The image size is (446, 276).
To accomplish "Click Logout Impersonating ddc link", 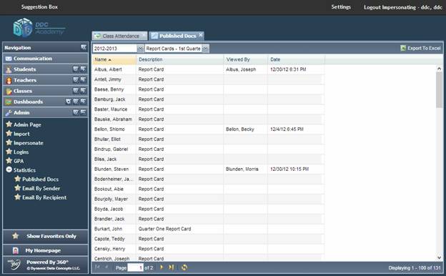I will [403, 7].
